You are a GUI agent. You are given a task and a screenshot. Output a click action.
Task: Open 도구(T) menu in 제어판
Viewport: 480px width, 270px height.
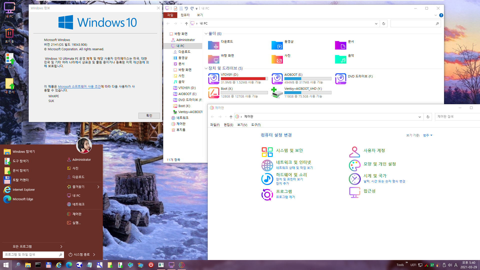256,125
